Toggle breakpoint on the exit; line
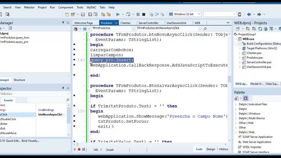The image size is (281, 158). click(74, 126)
